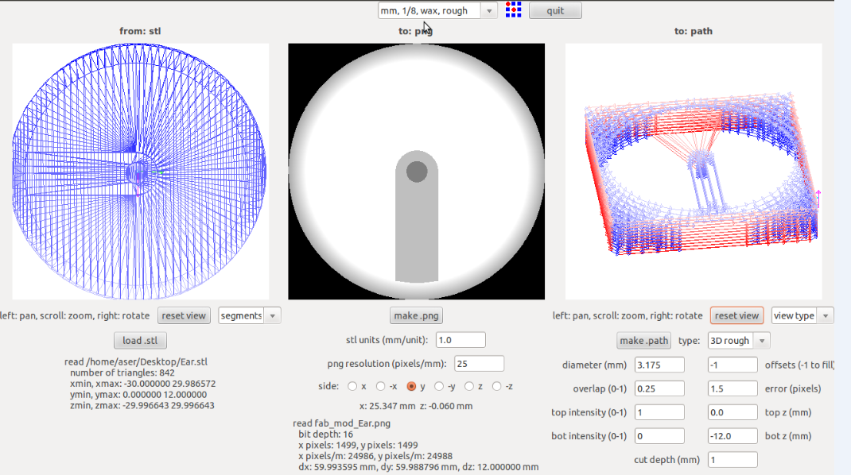Click the grayscale png heightmap preview

pyautogui.click(x=416, y=172)
